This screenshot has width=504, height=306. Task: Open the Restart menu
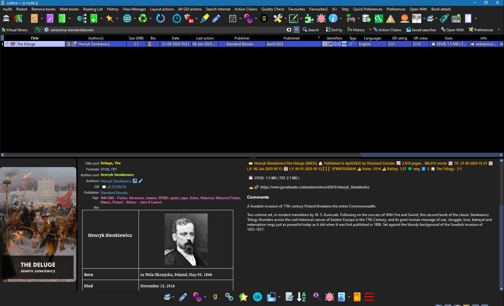(x=22, y=9)
